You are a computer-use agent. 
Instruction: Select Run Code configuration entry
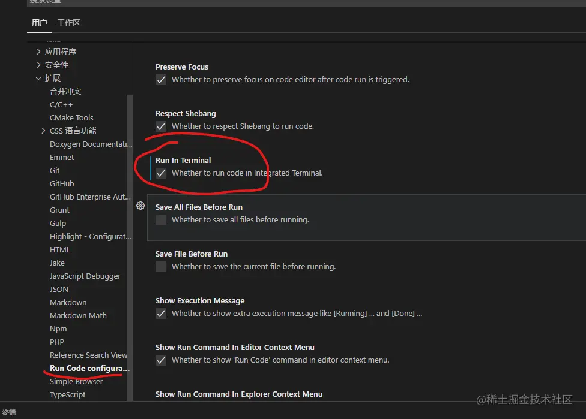pos(89,368)
